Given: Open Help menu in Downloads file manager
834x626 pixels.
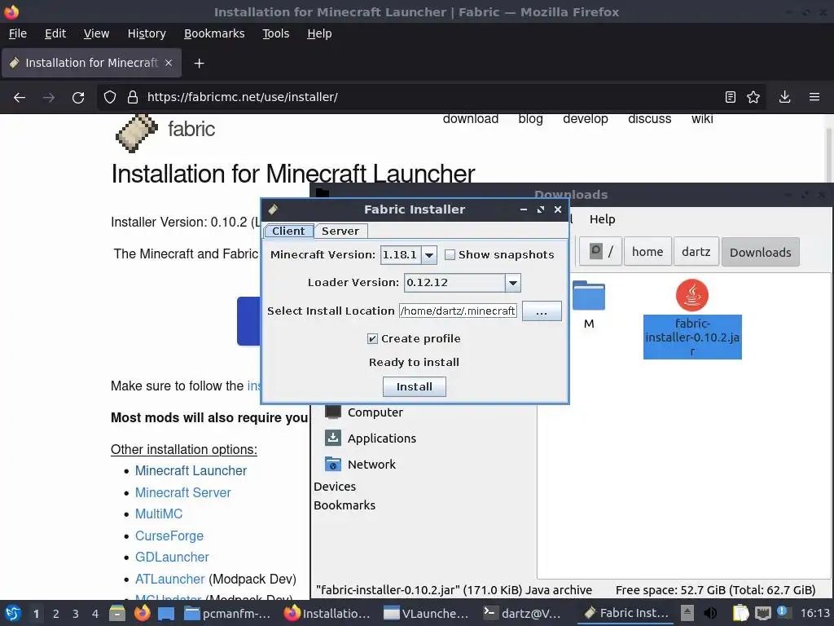Looking at the screenshot, I should coord(602,219).
